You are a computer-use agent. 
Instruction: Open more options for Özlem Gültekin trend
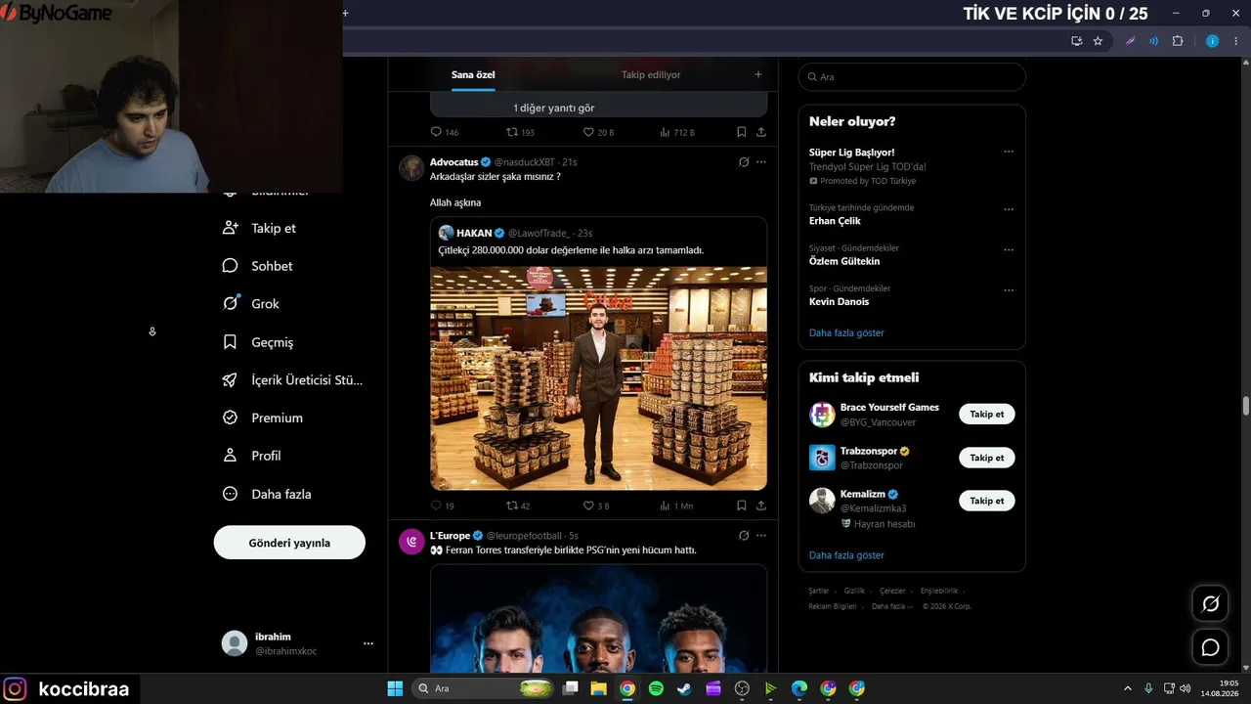(1009, 249)
